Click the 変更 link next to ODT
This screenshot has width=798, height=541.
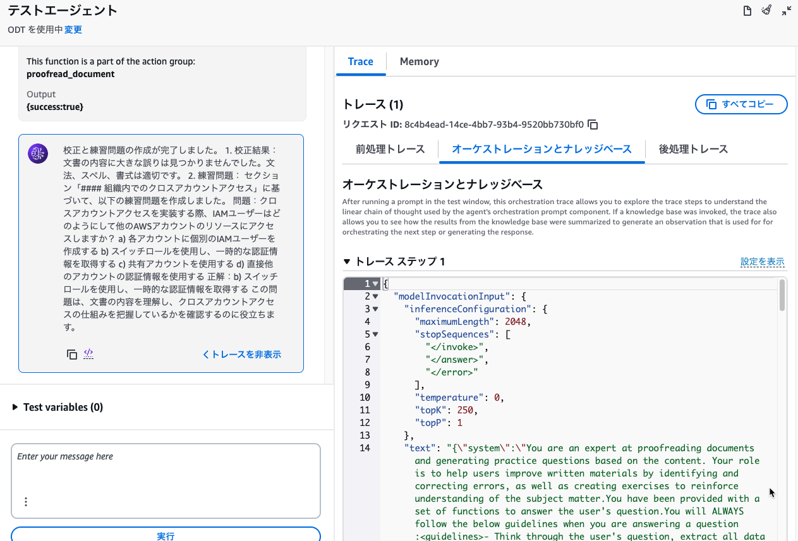[73, 30]
